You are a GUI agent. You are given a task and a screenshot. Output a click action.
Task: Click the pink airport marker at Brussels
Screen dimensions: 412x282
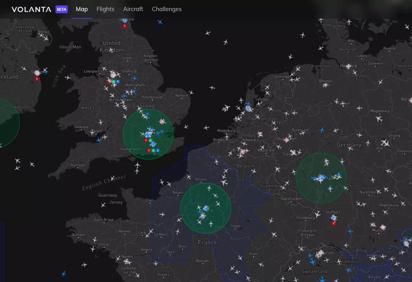tap(243, 152)
